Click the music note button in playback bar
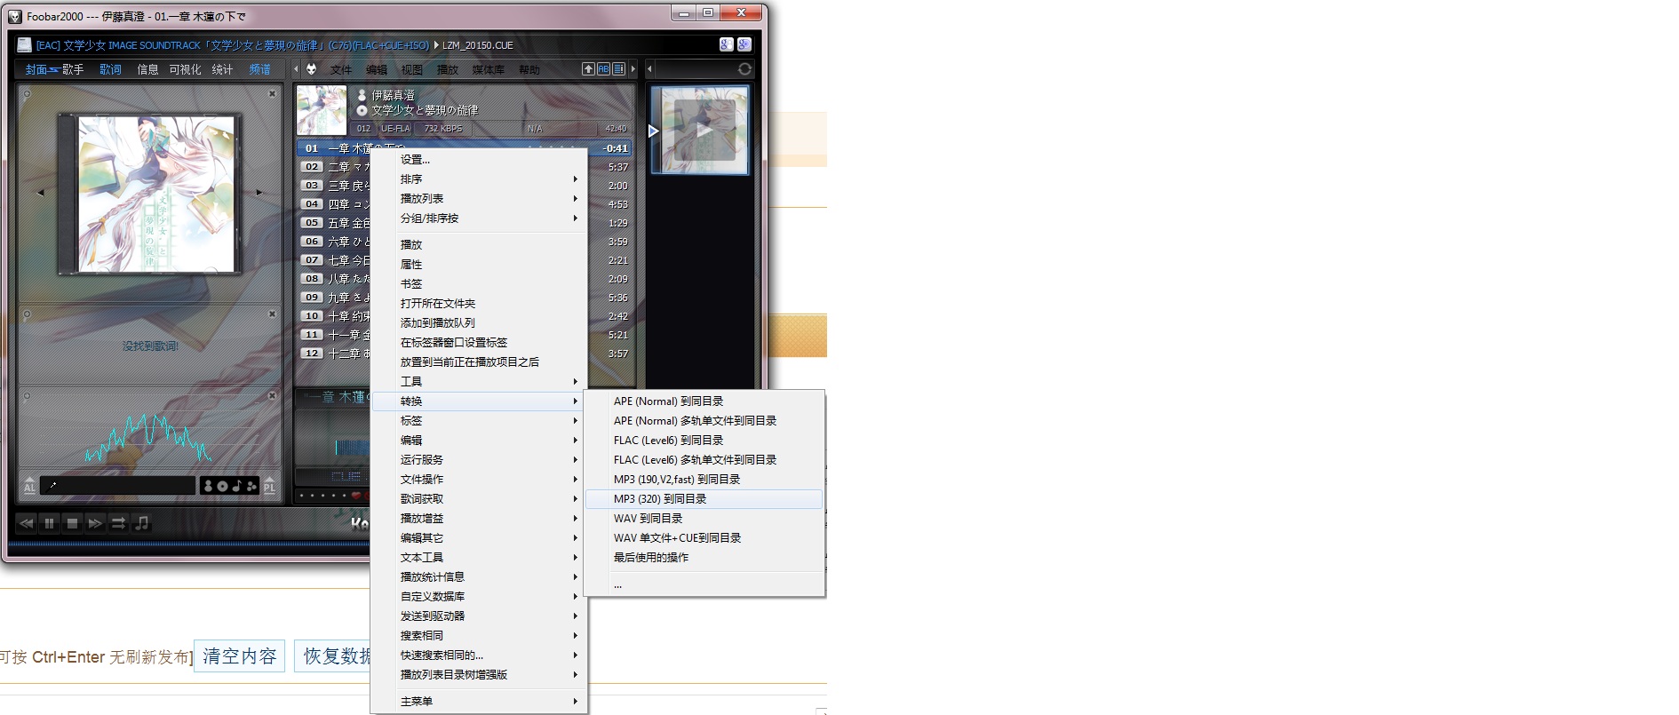Image resolution: width=1679 pixels, height=715 pixels. (141, 523)
